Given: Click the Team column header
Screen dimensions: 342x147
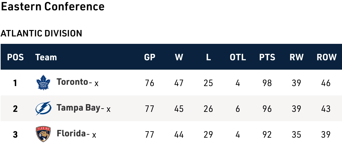Looking at the screenshot, I should click(46, 57).
